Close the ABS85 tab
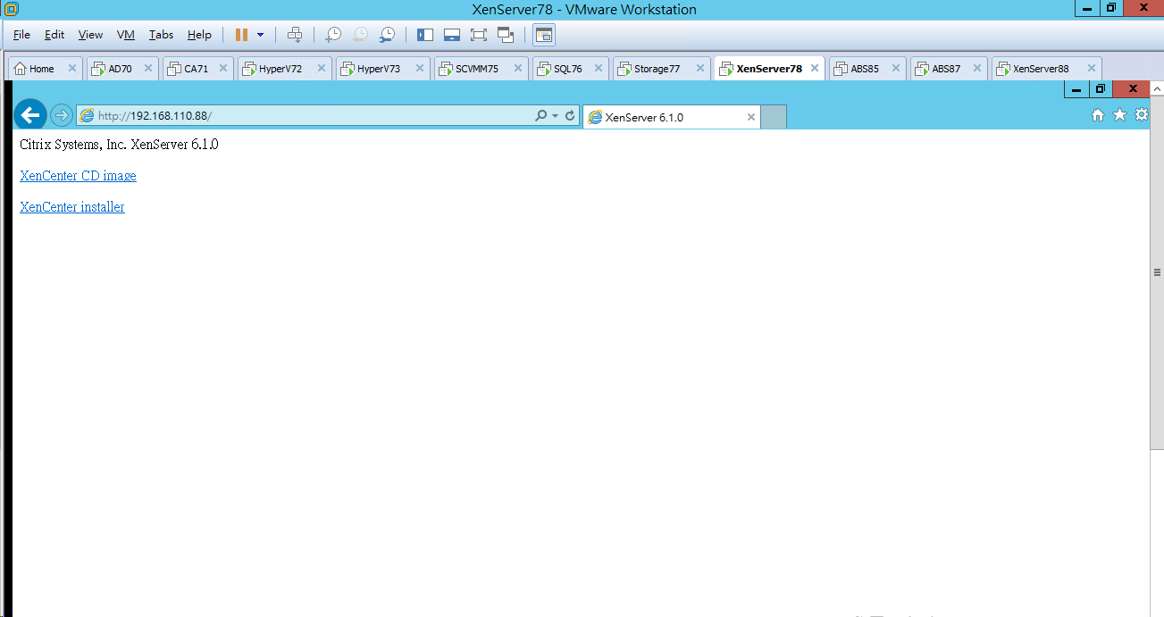Viewport: 1164px width, 617px height. tap(895, 69)
